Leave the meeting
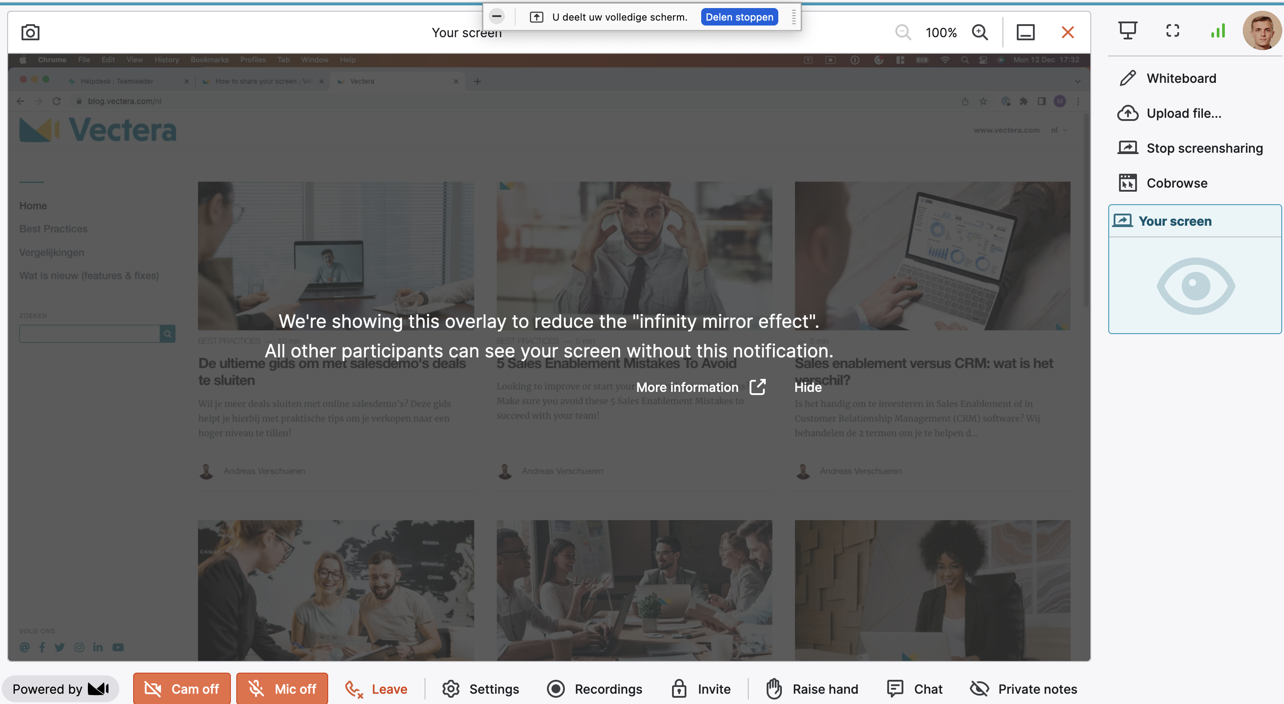1284x704 pixels. click(376, 689)
